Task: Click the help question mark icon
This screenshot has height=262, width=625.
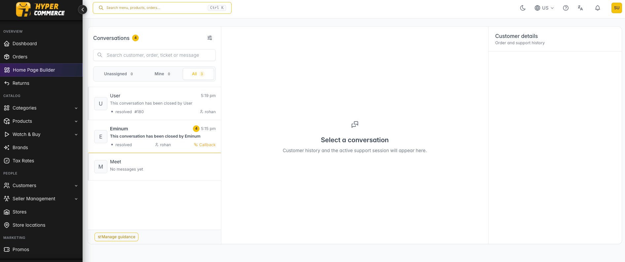Action: (x=566, y=8)
